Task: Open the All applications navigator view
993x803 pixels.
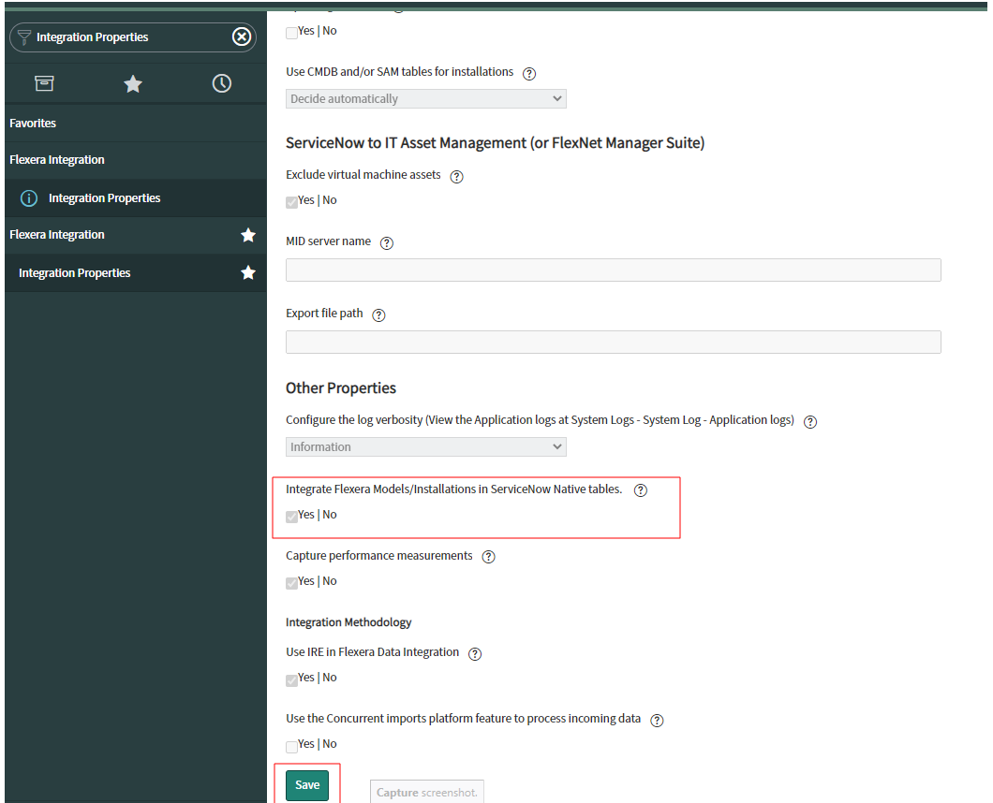Action: coord(44,83)
